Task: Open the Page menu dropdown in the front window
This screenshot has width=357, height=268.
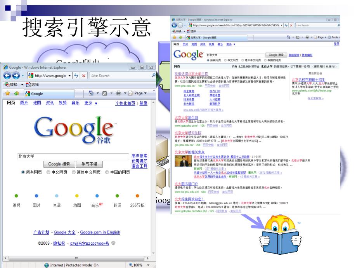Action: click(146, 93)
